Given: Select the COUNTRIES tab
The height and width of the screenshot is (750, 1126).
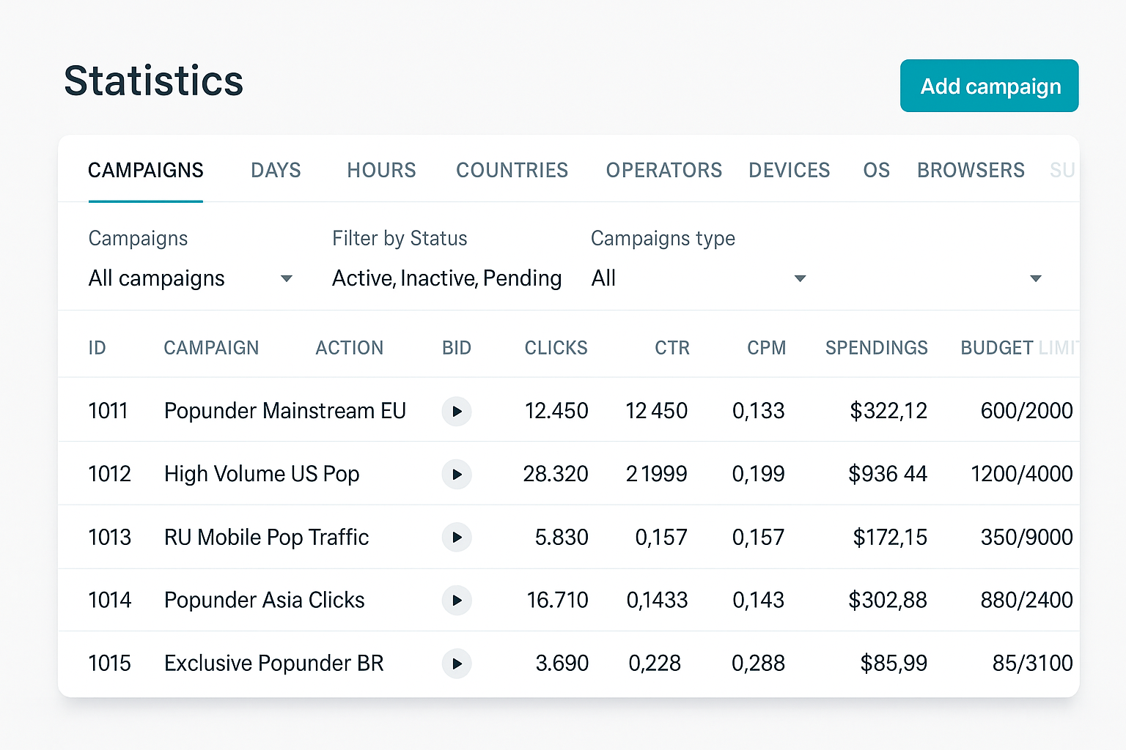Looking at the screenshot, I should point(512,170).
